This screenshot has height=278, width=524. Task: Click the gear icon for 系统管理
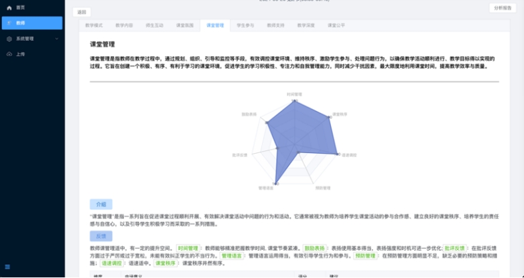[9, 39]
